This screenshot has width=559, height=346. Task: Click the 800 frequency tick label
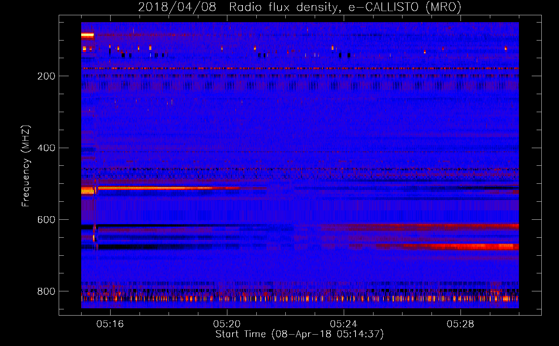tap(46, 291)
